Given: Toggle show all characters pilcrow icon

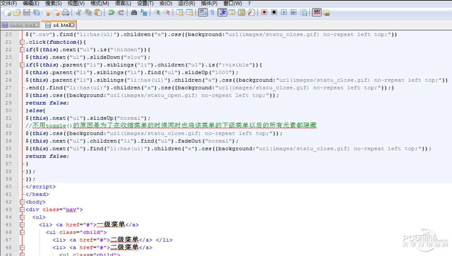Looking at the screenshot, I should (x=212, y=12).
